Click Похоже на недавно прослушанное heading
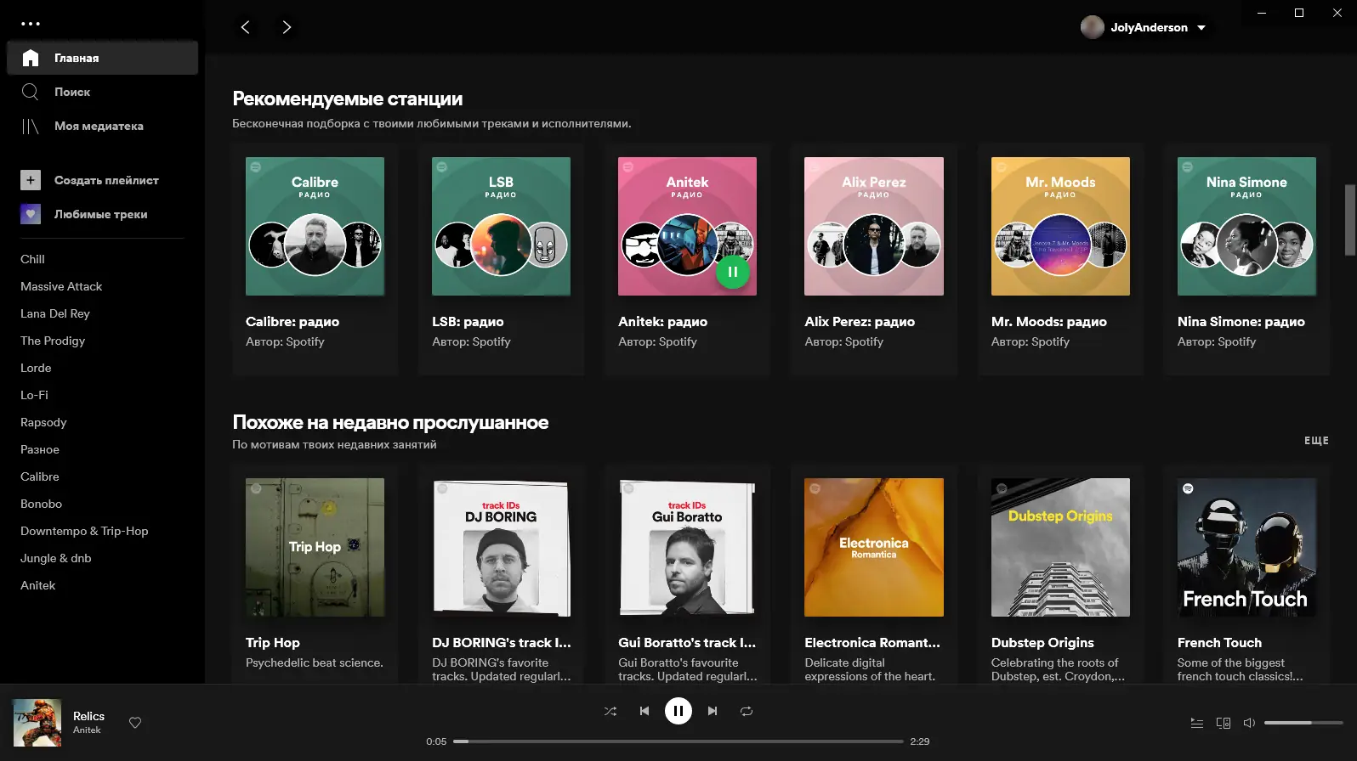The height and width of the screenshot is (761, 1357). [x=390, y=422]
